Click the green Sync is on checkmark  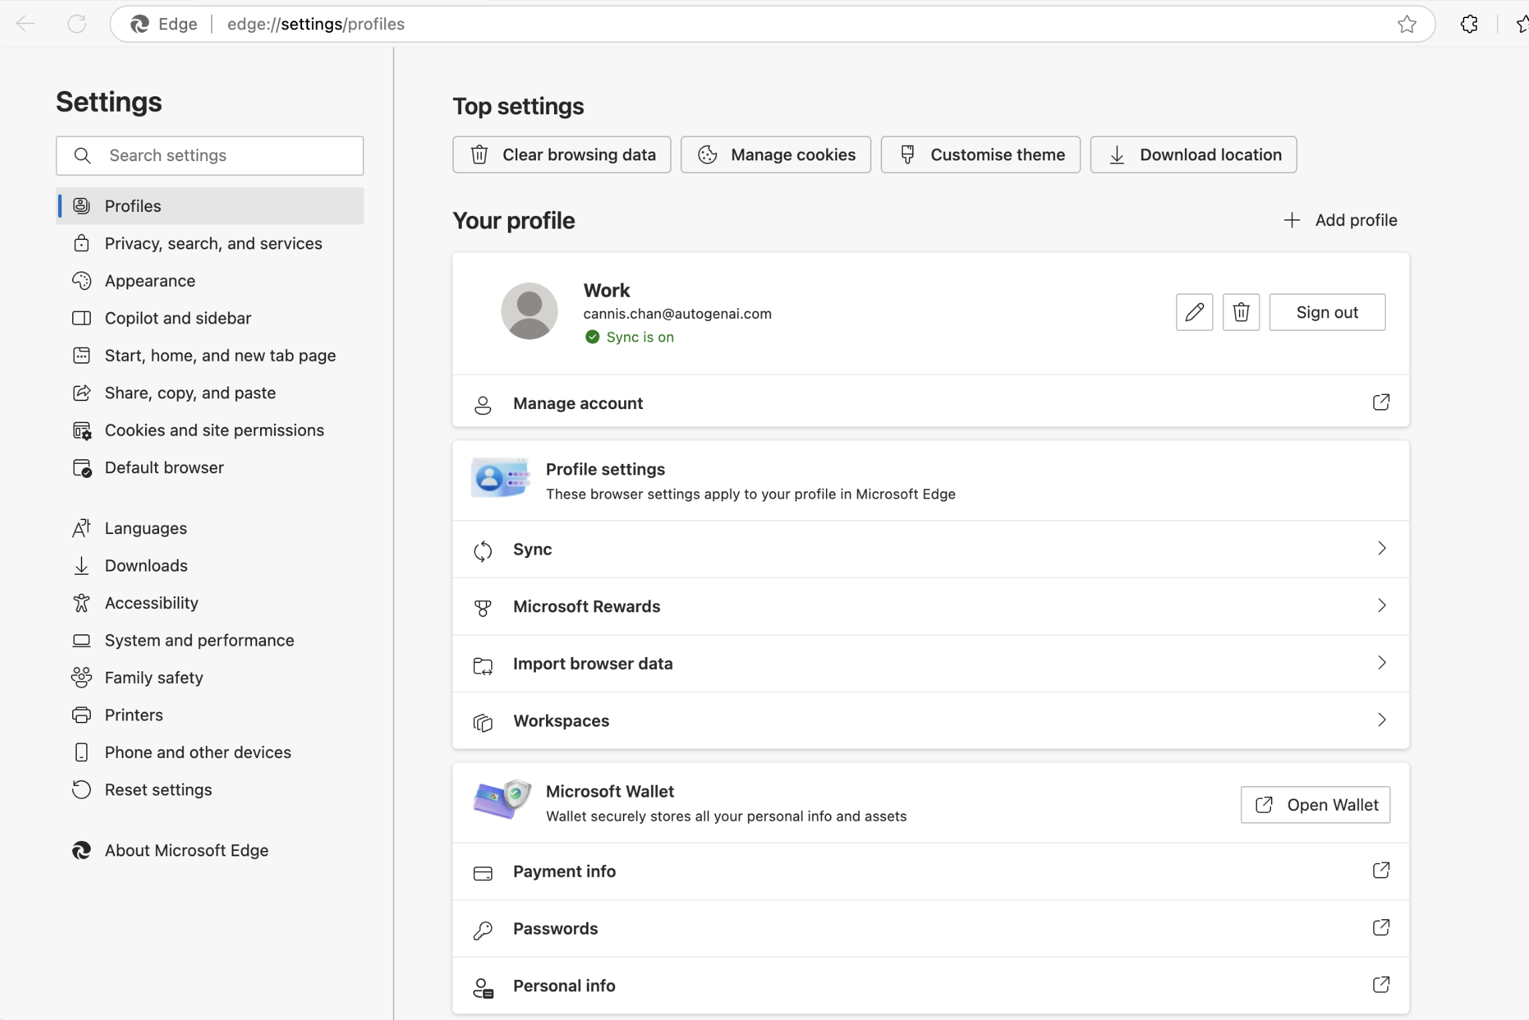592,337
